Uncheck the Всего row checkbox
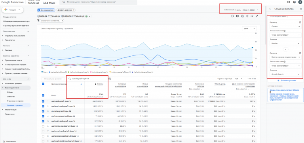 [x=43, y=95]
